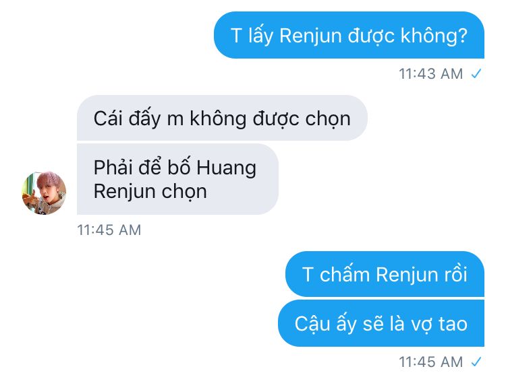This screenshot has width=506, height=373.
Task: Select the 'Cậu ấy sẽ là vợ tao' bubble
Action: [381, 323]
